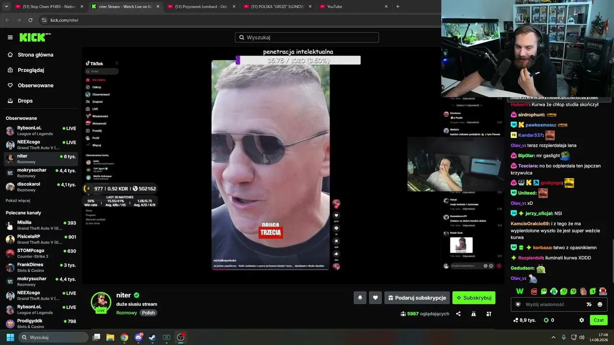This screenshot has width=614, height=345.
Task: Share the stream via share icon
Action: point(458,314)
